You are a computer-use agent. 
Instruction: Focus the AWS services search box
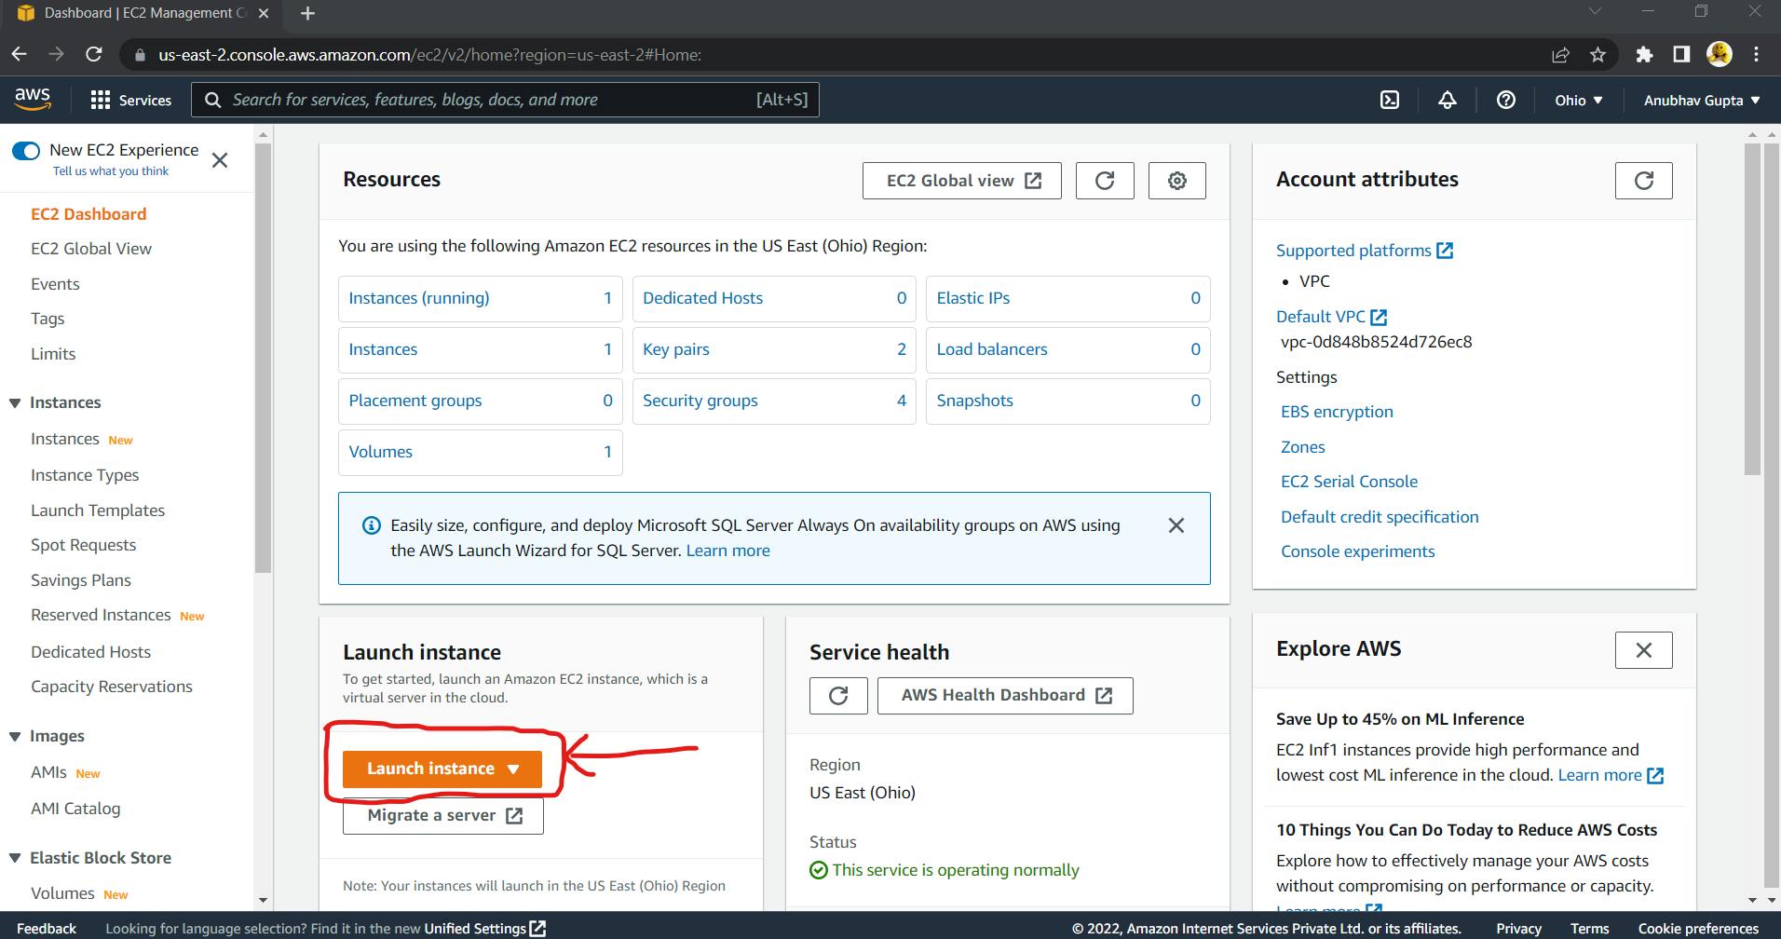(x=505, y=100)
